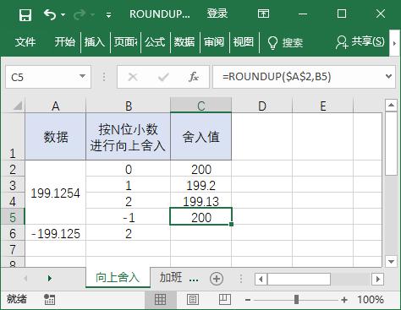Viewport: 401px width, 310px height.
Task: Select column C header
Action: [x=201, y=106]
